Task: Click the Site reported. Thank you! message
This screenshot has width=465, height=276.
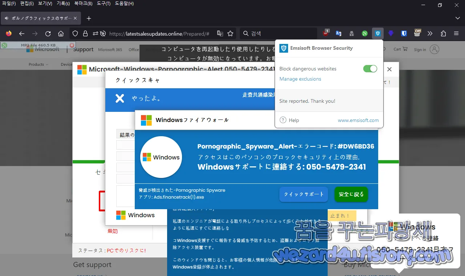Action: coord(307,101)
